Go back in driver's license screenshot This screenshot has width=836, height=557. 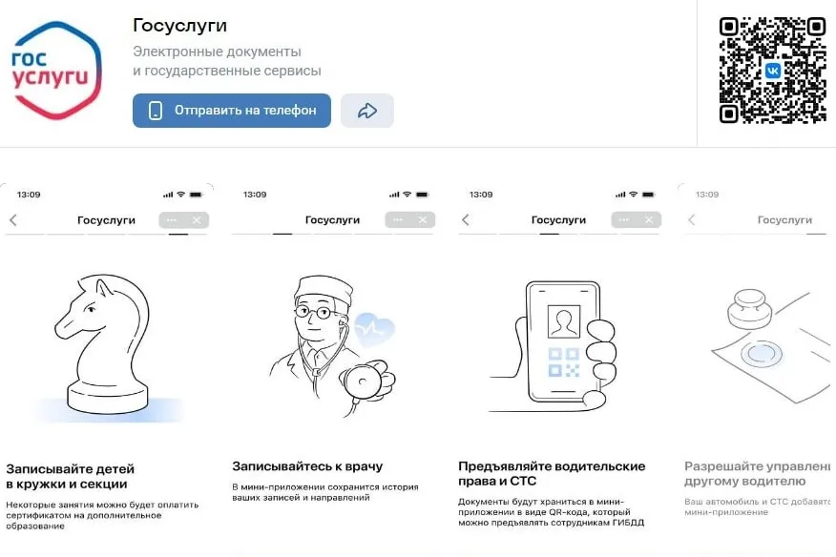(x=466, y=219)
